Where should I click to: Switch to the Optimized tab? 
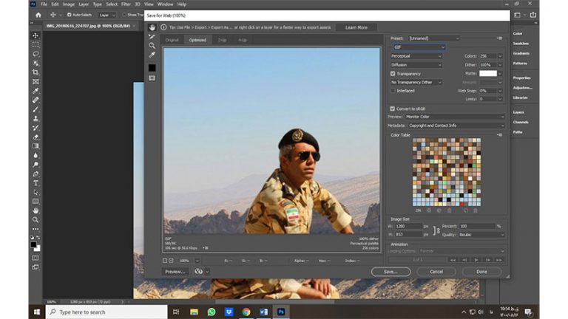197,40
